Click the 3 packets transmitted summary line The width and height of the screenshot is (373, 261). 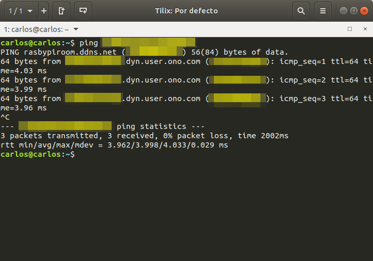tap(145, 136)
